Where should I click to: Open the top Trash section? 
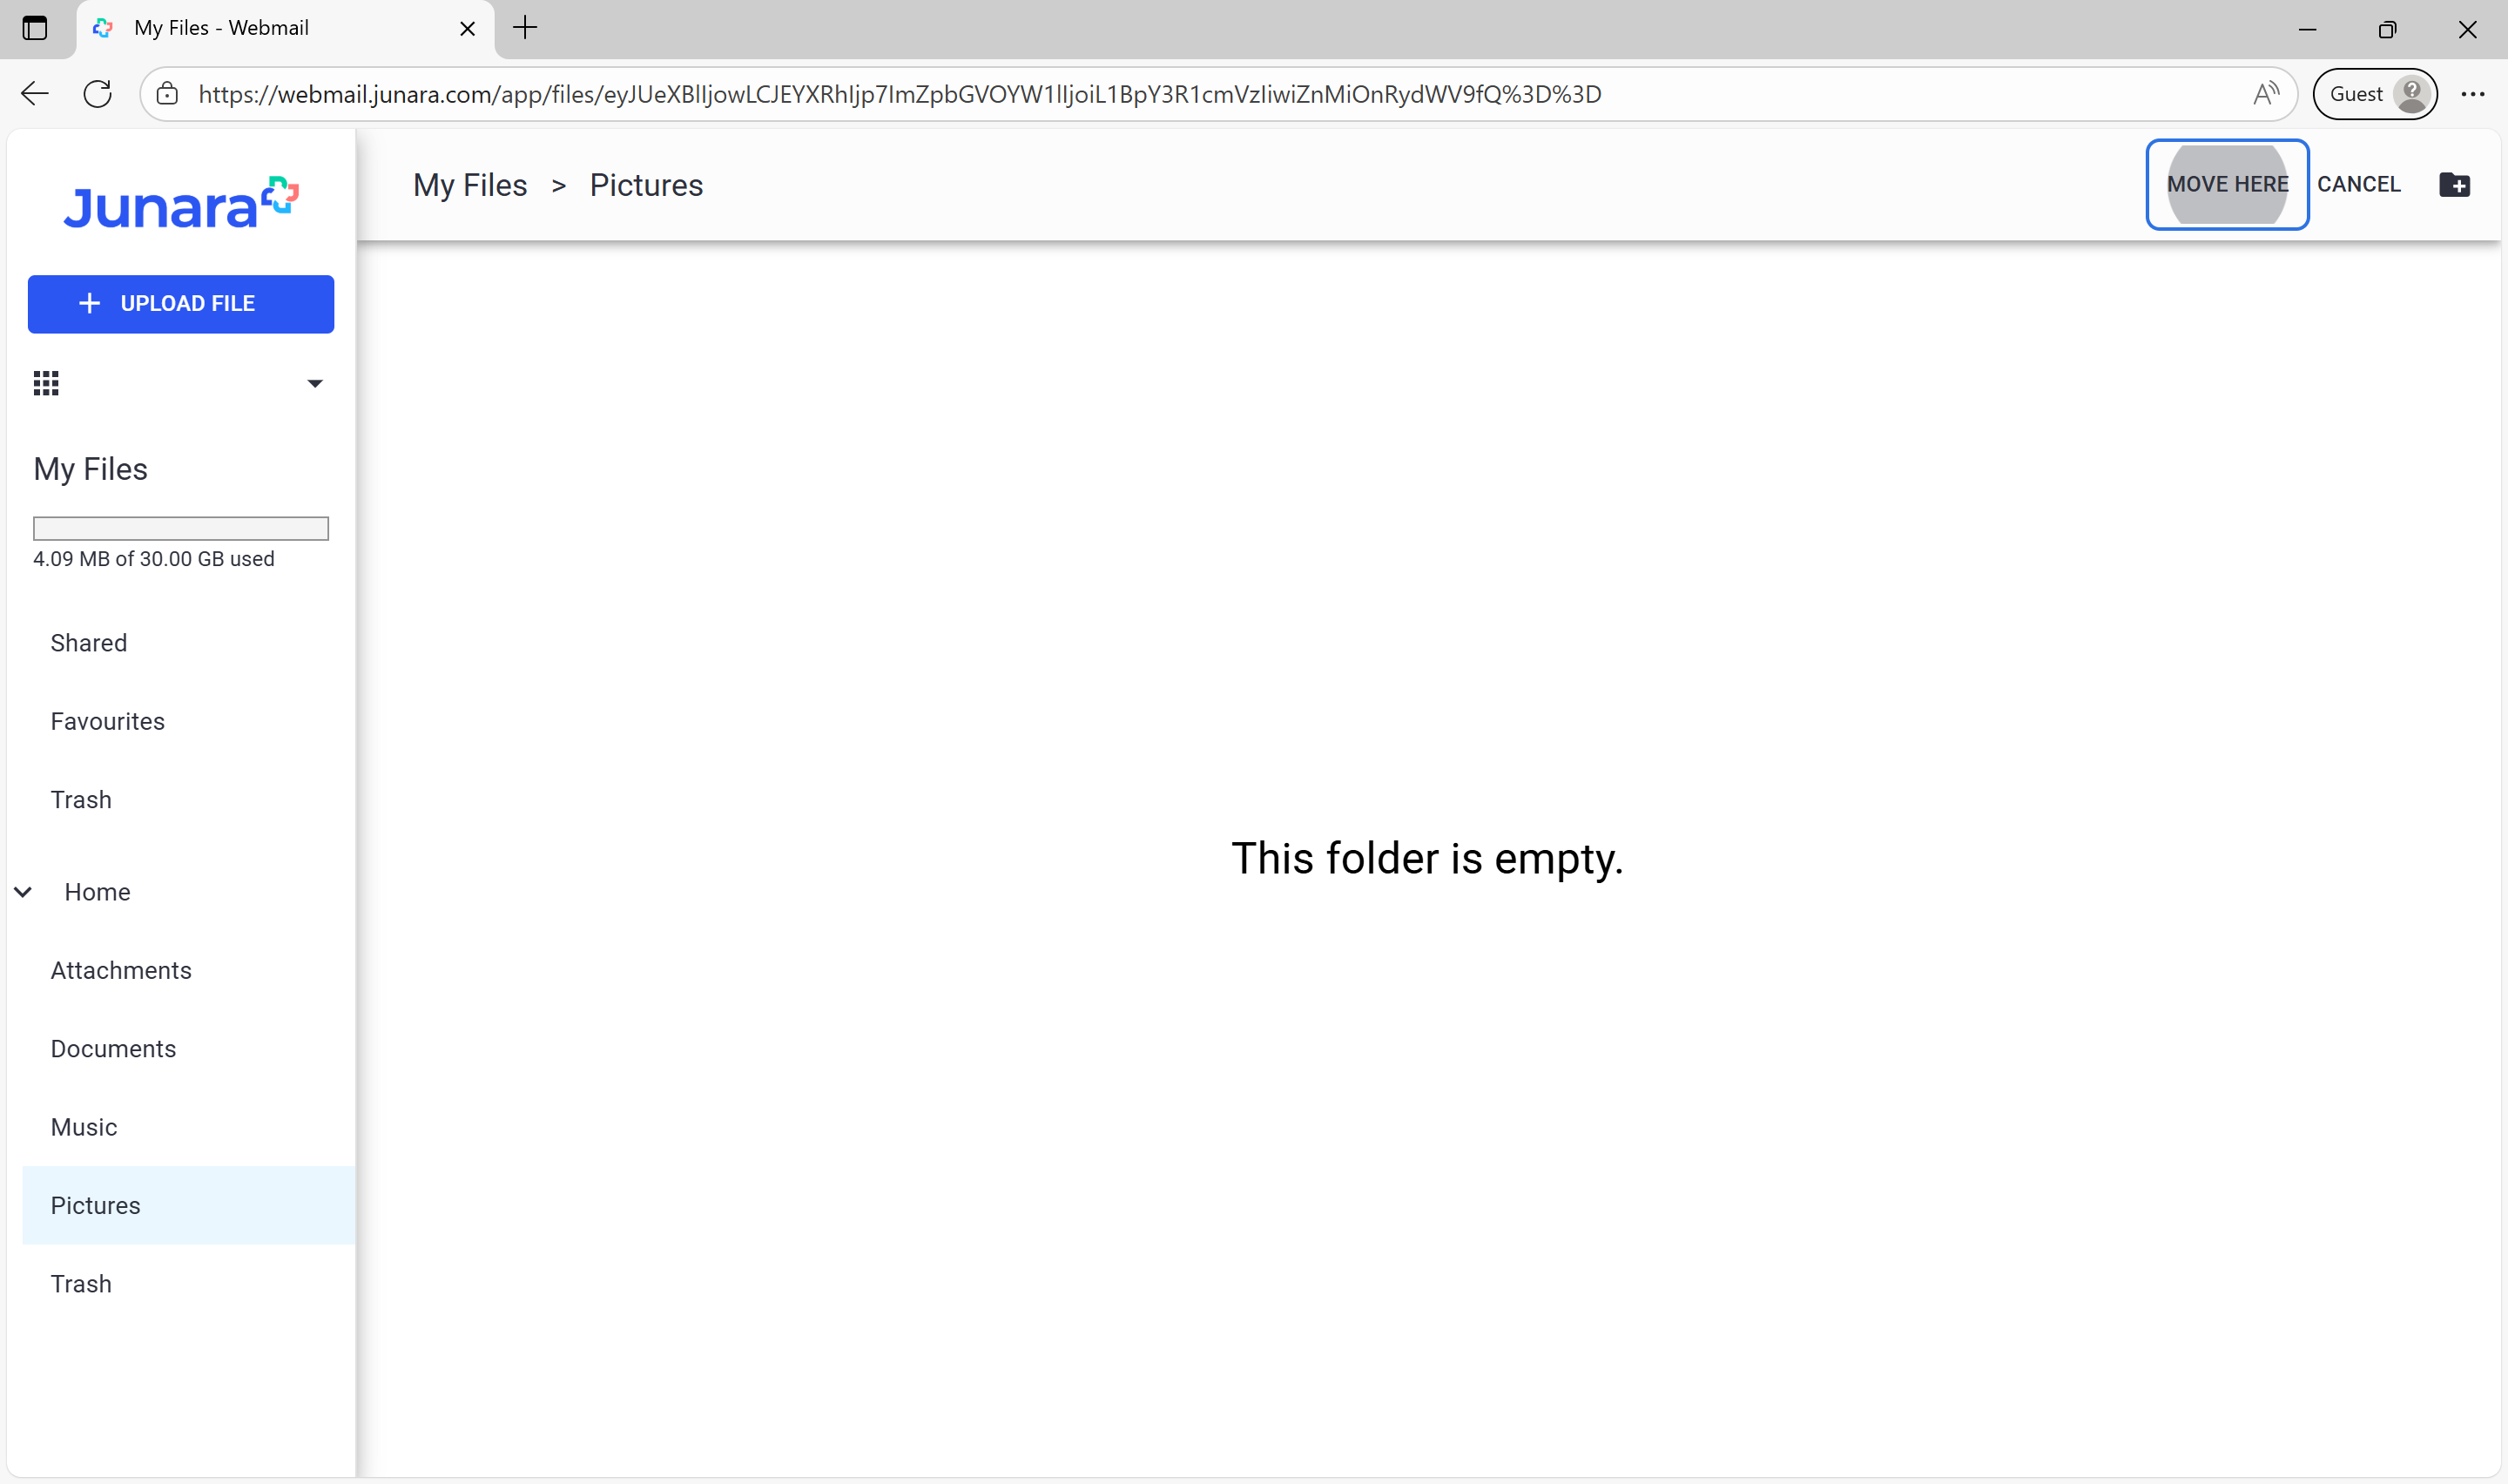coord(81,800)
